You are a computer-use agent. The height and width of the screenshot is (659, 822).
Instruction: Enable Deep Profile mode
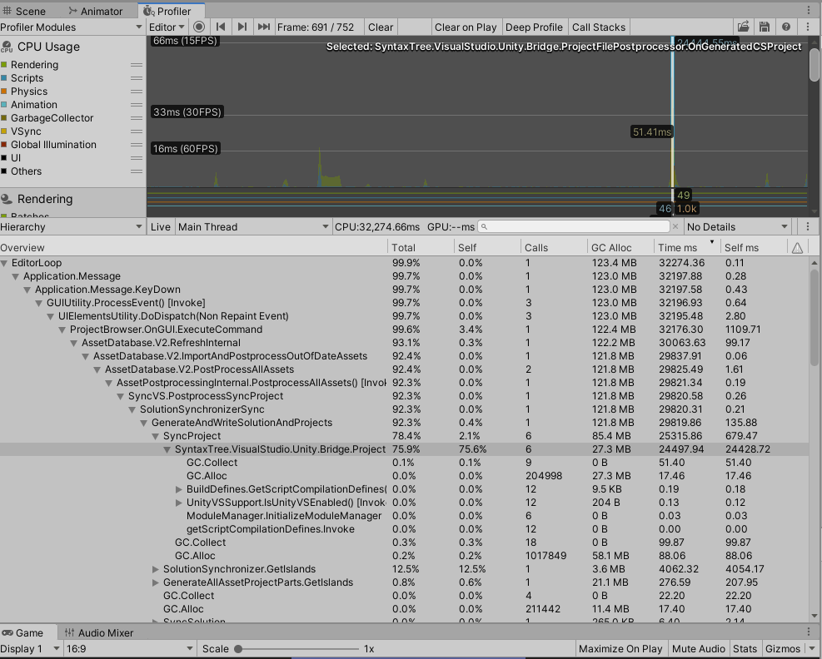(534, 27)
